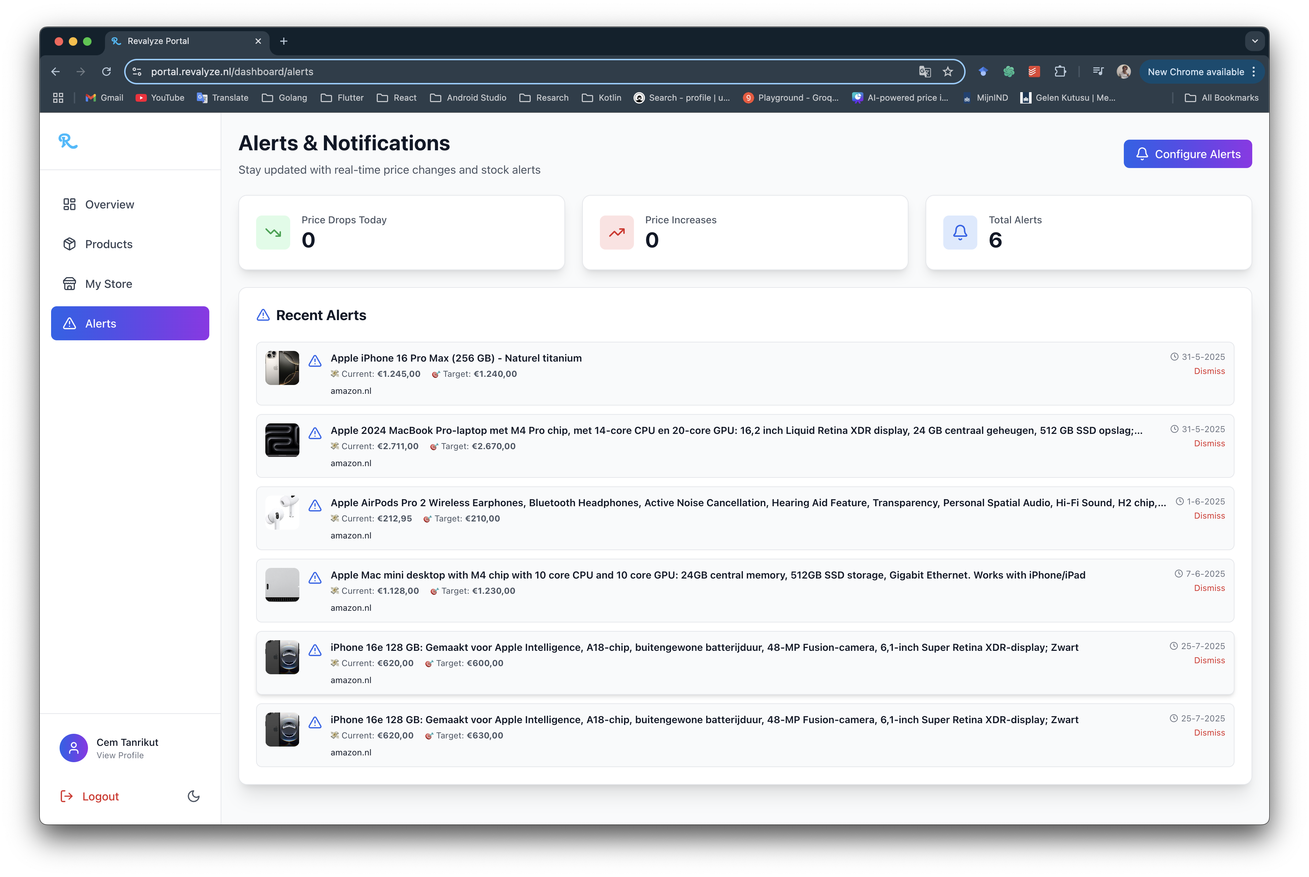This screenshot has width=1309, height=877.
Task: Click Mac mini product thumbnail
Action: coord(282,585)
